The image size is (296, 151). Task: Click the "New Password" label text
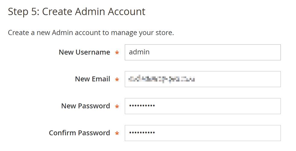(85, 106)
